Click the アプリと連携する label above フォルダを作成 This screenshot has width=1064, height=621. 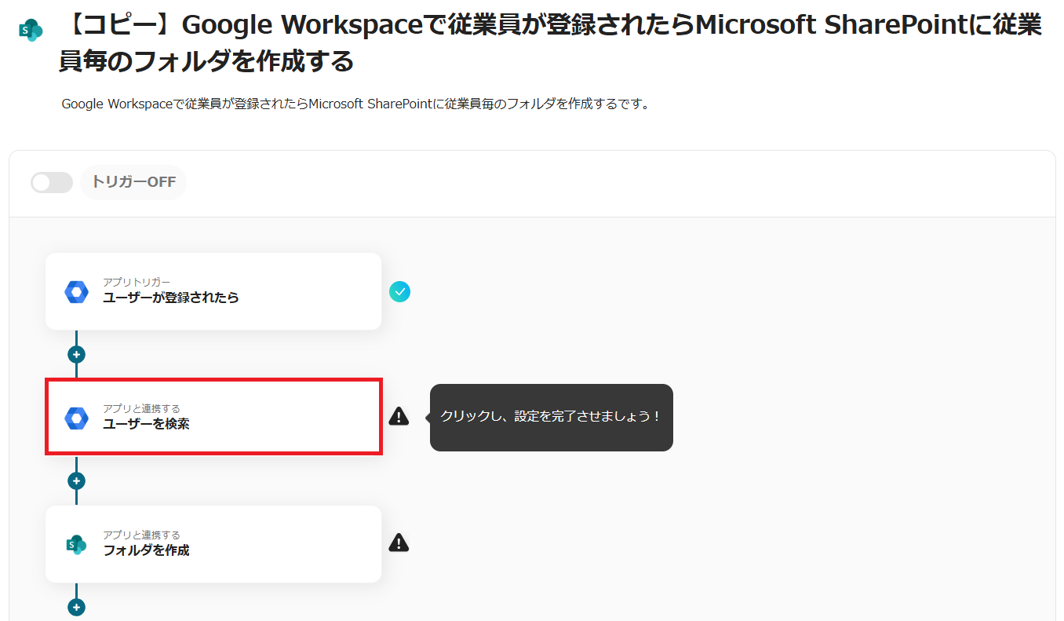(141, 535)
